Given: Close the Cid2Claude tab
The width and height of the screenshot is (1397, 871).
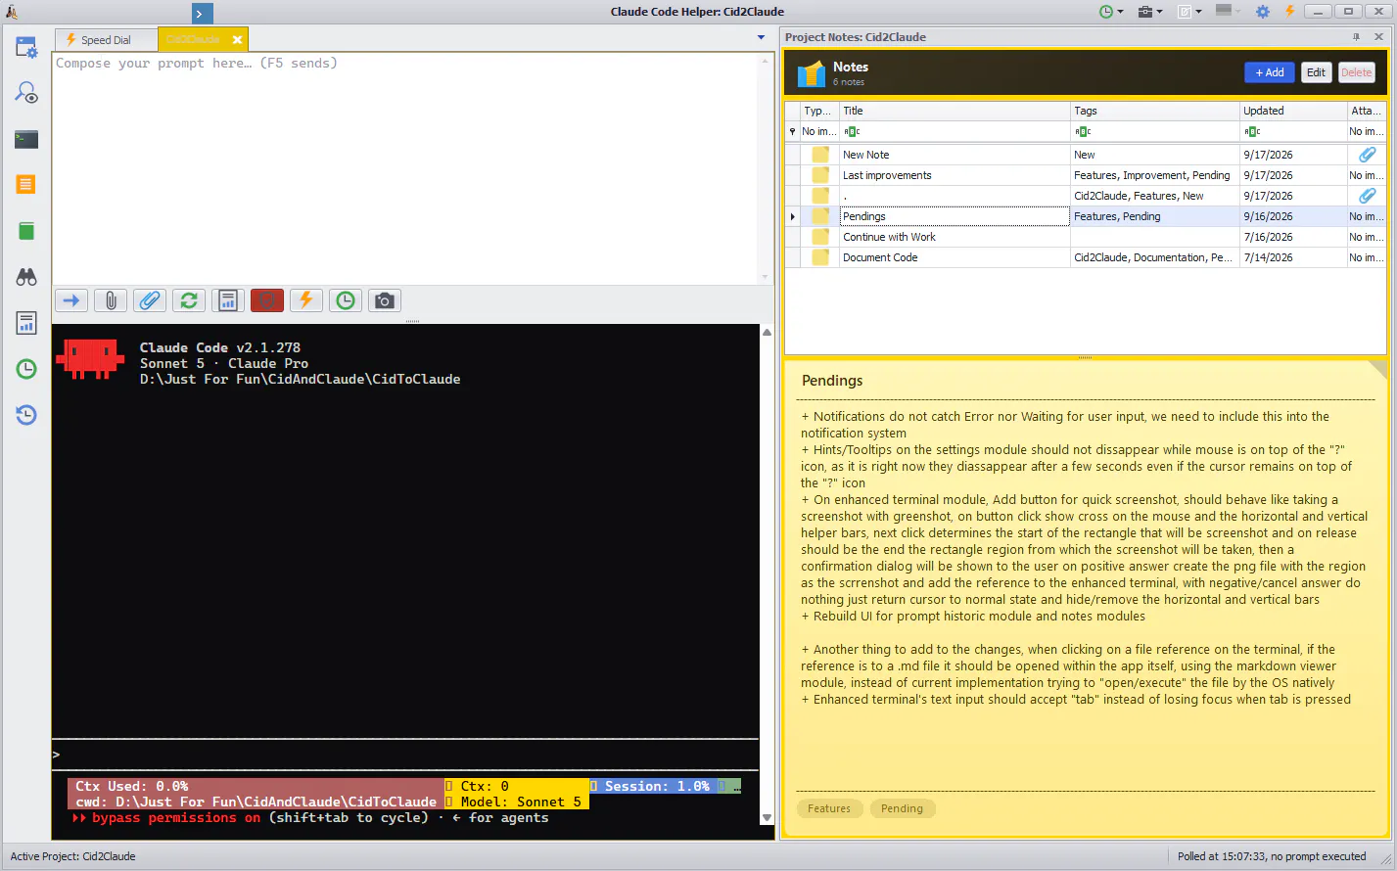Looking at the screenshot, I should click(x=237, y=40).
